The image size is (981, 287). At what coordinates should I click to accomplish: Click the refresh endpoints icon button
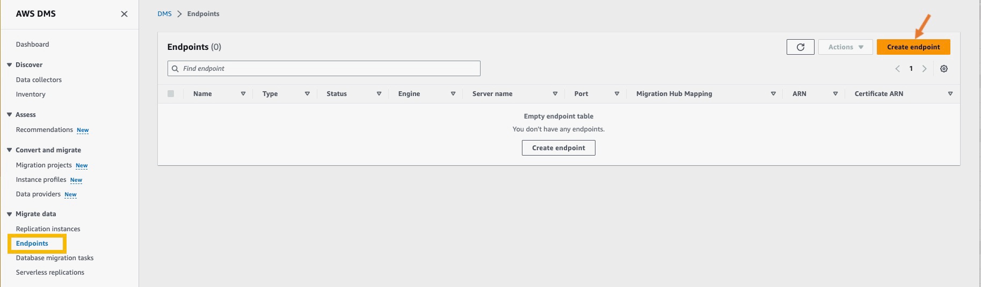800,47
